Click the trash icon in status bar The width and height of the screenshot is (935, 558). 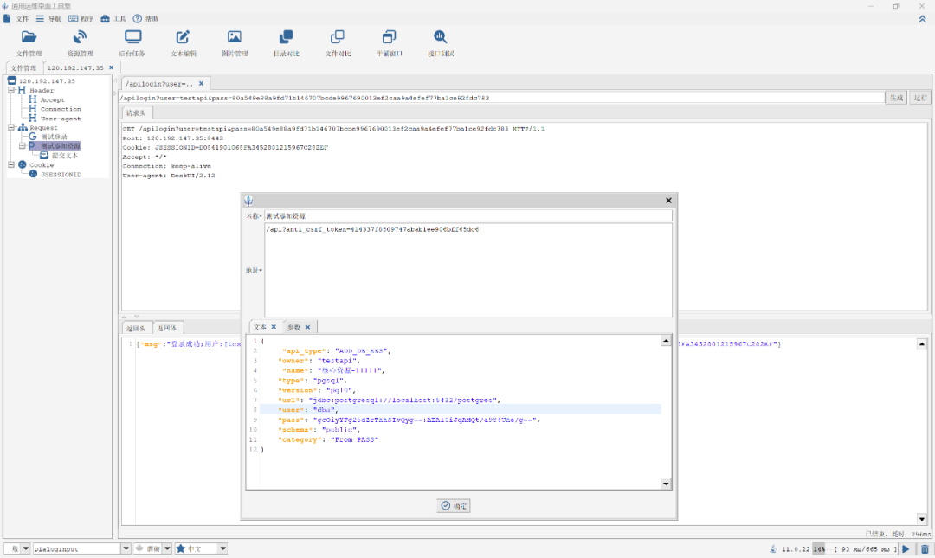pos(925,548)
